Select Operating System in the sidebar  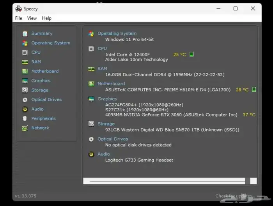[51, 43]
